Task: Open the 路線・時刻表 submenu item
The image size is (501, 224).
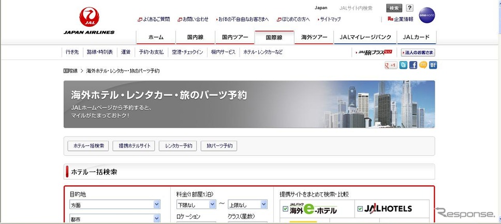Action: pos(100,52)
